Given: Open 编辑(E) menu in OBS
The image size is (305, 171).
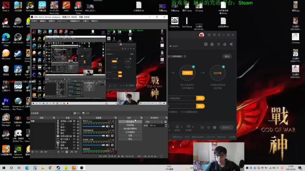Looking at the screenshot, I should 43,21.
